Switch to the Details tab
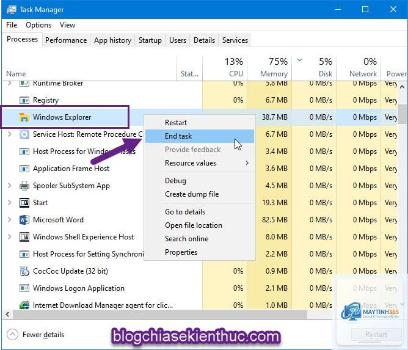 click(204, 40)
